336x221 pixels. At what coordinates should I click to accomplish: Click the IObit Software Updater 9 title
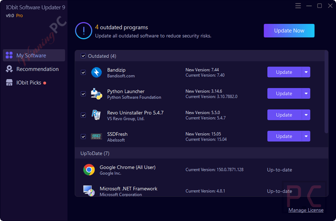pyautogui.click(x=36, y=8)
